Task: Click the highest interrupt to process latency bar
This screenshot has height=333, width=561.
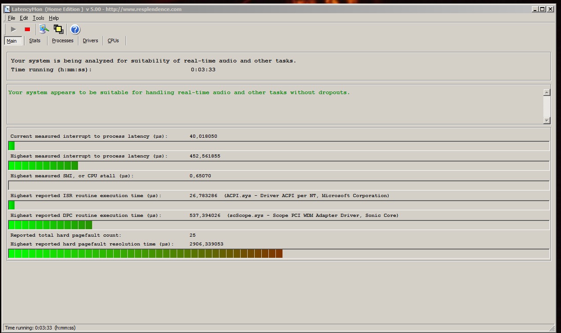Action: point(279,165)
